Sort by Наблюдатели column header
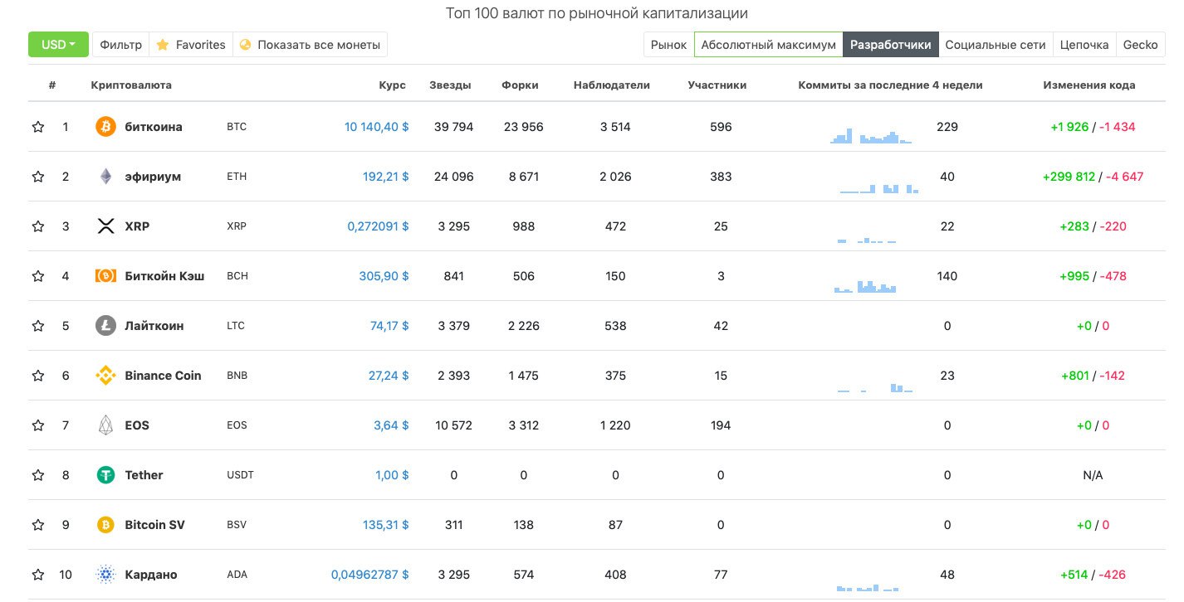Viewport: 1184px width, 602px height. [x=612, y=85]
